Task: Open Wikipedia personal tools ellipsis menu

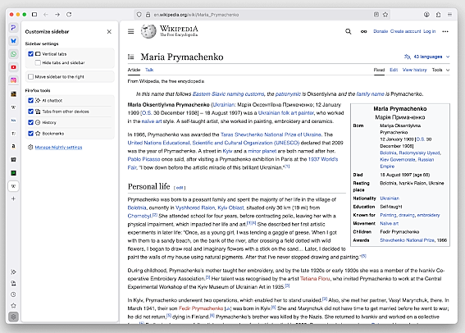Action: 445,31
